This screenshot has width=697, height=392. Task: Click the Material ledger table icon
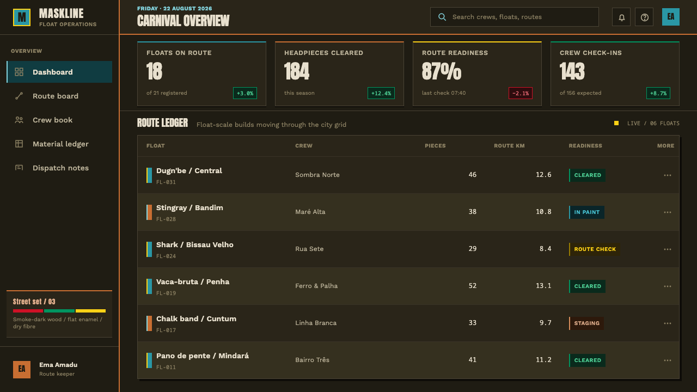pyautogui.click(x=19, y=144)
